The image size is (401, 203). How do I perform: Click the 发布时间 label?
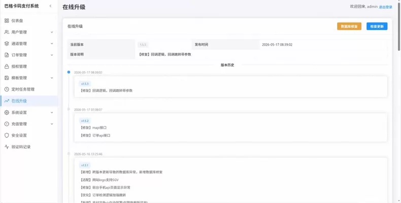[x=202, y=45]
